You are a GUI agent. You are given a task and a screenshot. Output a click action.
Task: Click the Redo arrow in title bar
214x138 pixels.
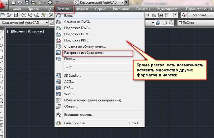67,2
